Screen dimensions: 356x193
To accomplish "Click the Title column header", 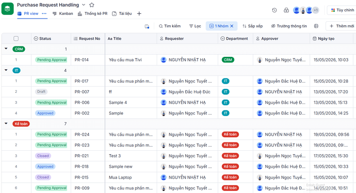I will click(131, 39).
